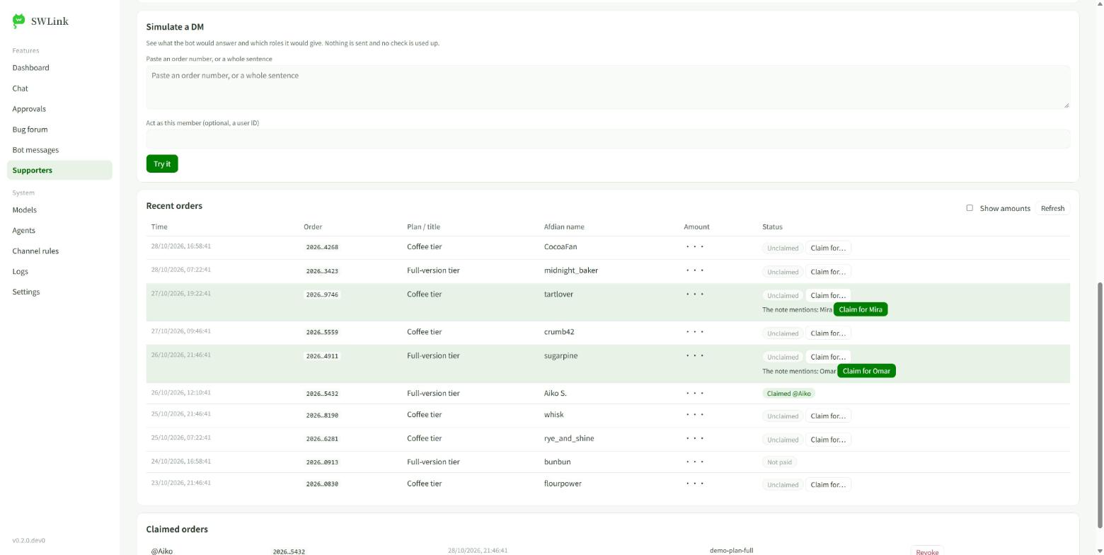Select the Afdian name bunbun
Viewport: 1104px width, 555px height.
tap(557, 462)
